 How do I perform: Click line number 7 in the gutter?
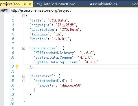pyautogui.click(x=13, y=44)
